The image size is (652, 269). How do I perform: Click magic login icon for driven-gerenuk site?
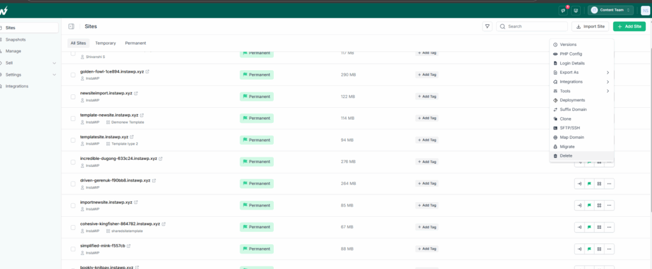coord(579,184)
